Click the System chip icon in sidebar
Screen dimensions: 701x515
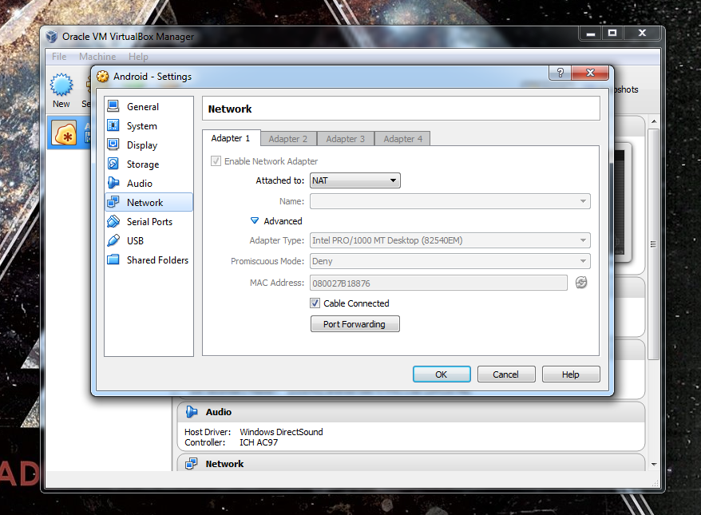113,125
